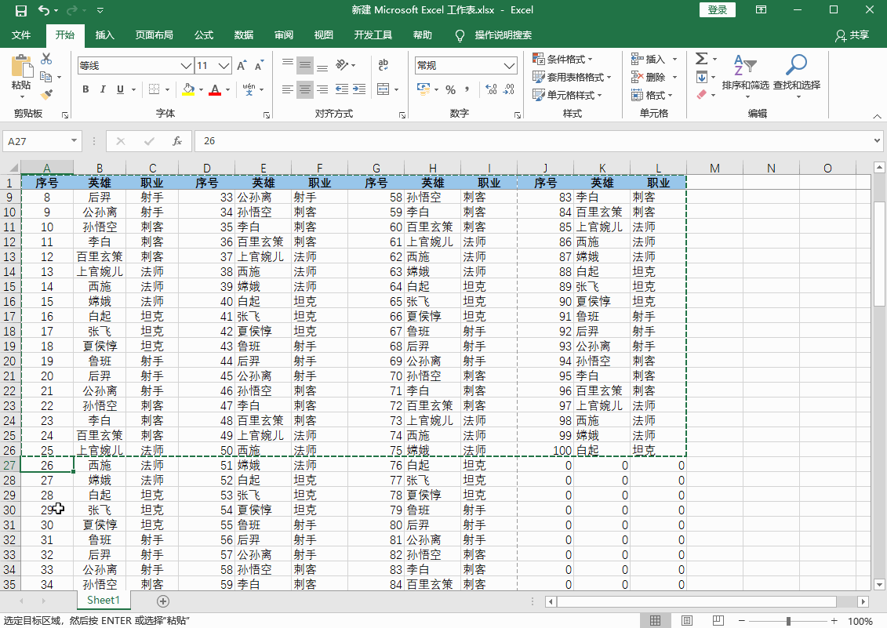
Task: Add a new sheet with the plus button
Action: pyautogui.click(x=162, y=600)
